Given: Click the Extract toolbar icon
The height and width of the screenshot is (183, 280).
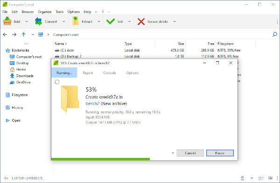Looking at the screenshot, I should coord(75,21).
